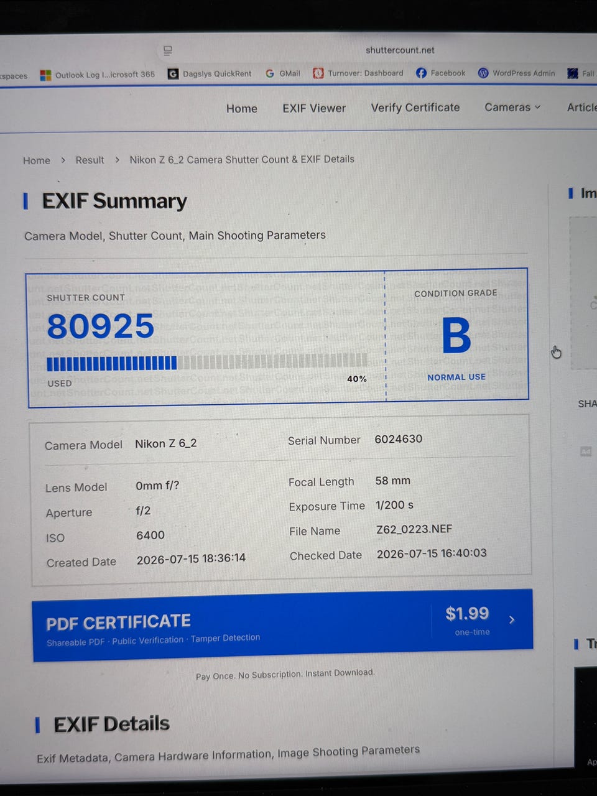The width and height of the screenshot is (597, 796).
Task: Open the Facebook bookmark icon
Action: point(421,73)
